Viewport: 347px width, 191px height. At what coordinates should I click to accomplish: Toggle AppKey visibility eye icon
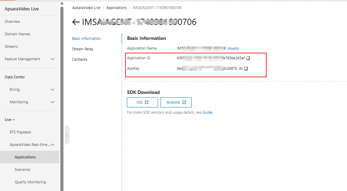pos(241,68)
